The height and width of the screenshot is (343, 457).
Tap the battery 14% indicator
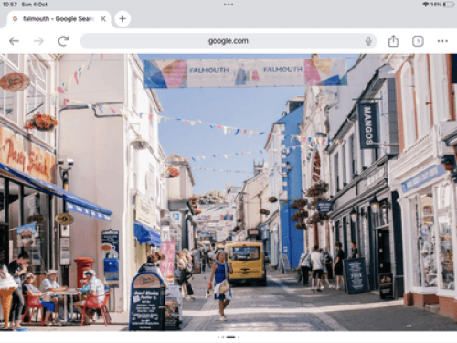[x=442, y=5]
